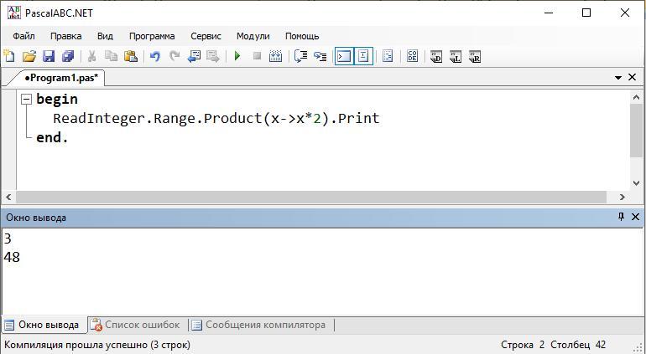Screen dimensions: 646x354
Task: Open the Помощь menu
Action: 302,36
